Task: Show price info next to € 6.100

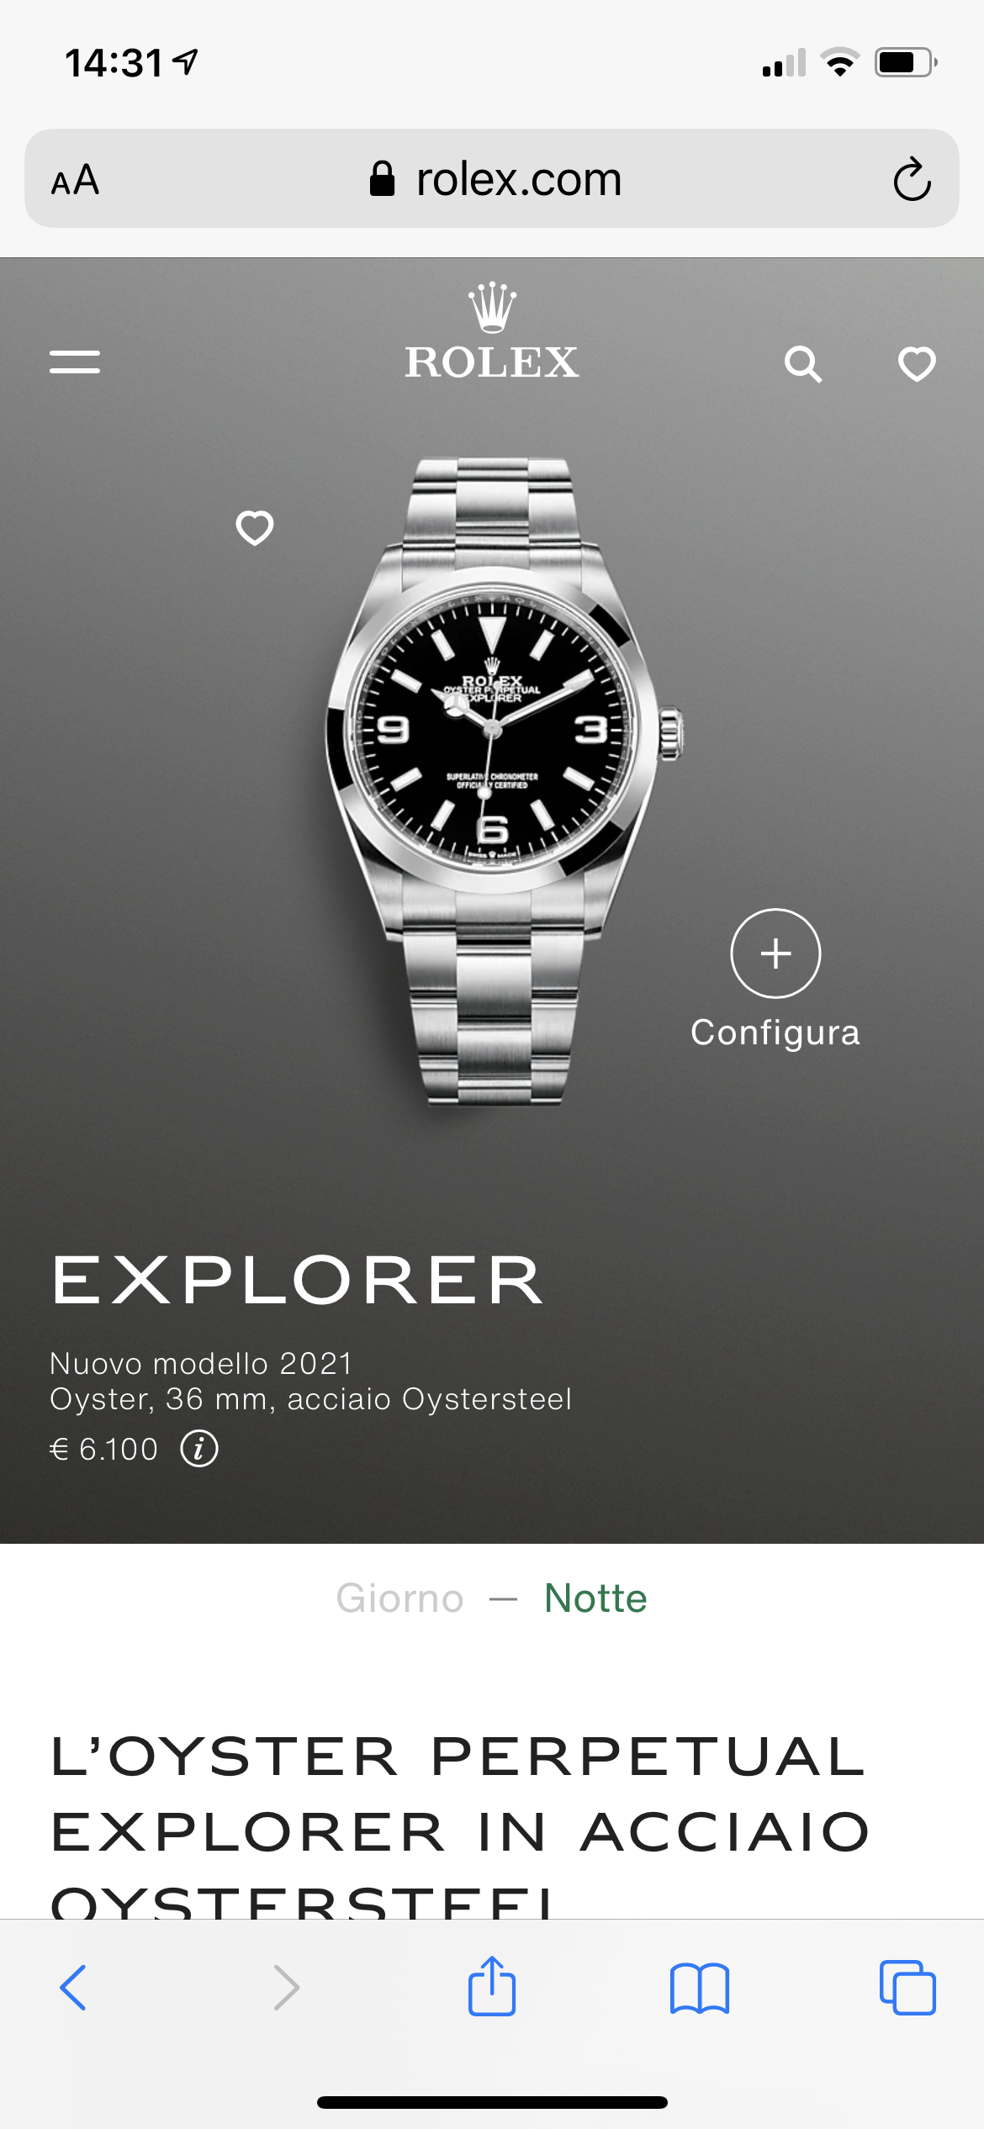Action: pyautogui.click(x=199, y=1449)
